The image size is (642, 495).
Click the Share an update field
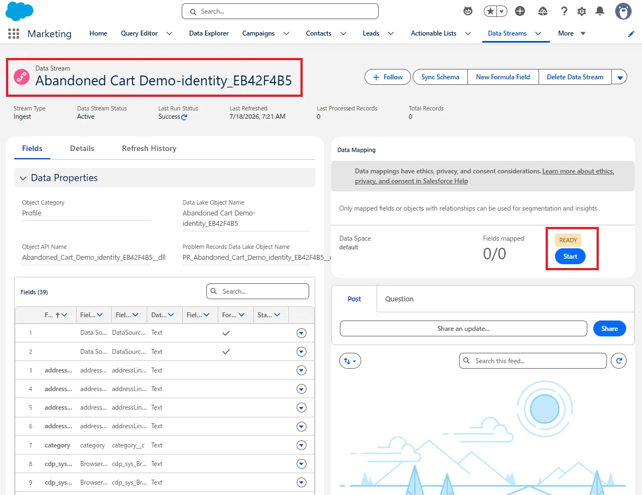(463, 329)
